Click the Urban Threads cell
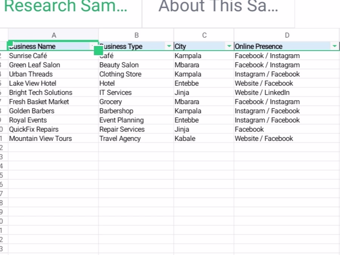Screen dimensions: 340x255 pos(53,74)
